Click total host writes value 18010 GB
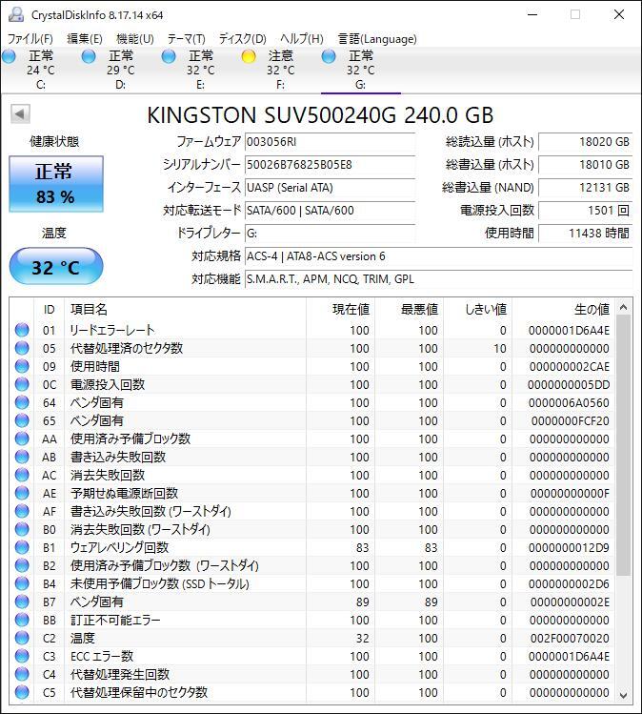 coord(586,165)
